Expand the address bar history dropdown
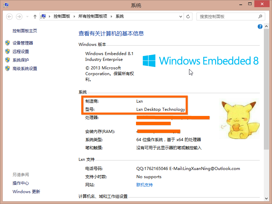 [181, 16]
